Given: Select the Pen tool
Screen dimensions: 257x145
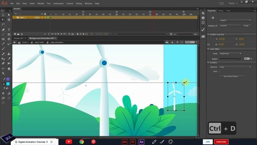Looking at the screenshot, I should coord(3,30).
